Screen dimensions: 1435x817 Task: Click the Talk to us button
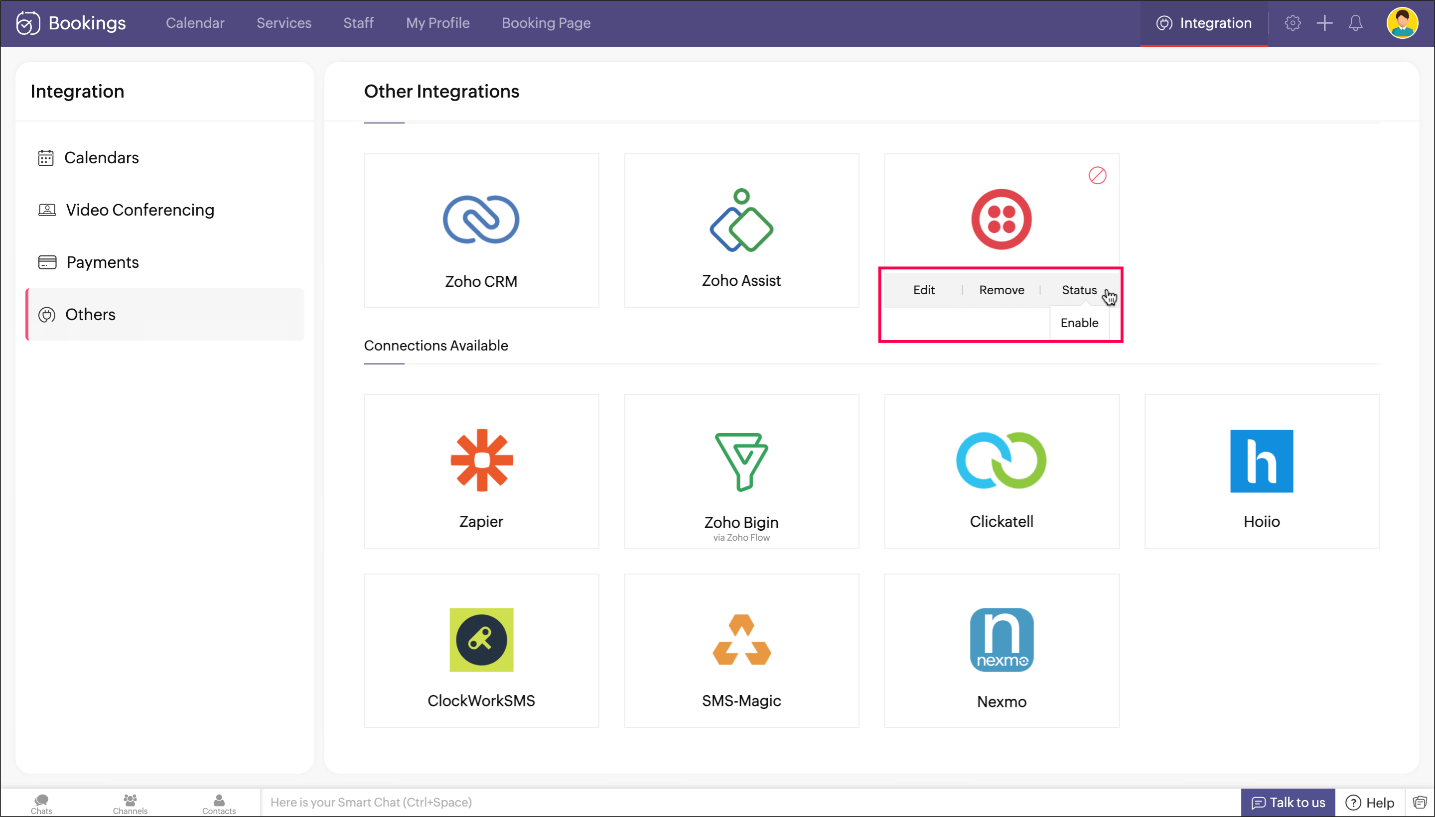tap(1288, 803)
